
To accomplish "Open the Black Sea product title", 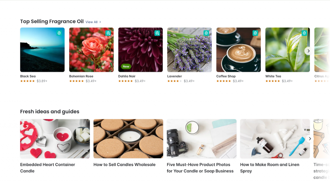I will point(28,76).
